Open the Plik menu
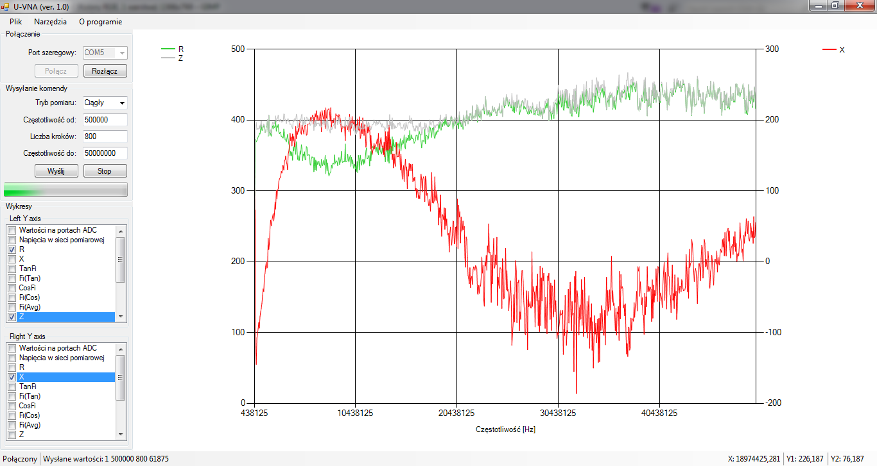The width and height of the screenshot is (877, 466). click(15, 21)
